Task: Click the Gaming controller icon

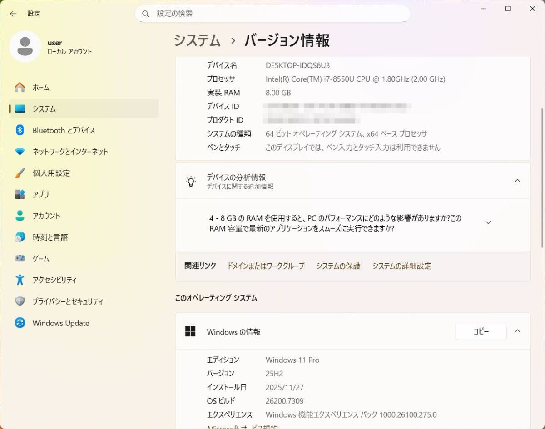Action: (20, 258)
